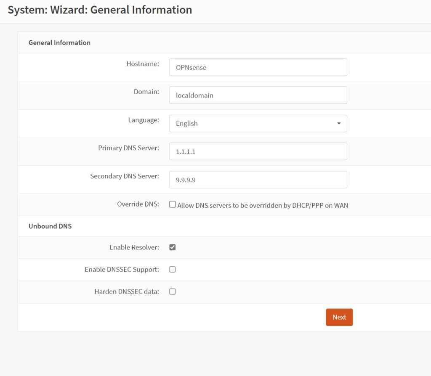Click the Secondary DNS Server field

(258, 180)
